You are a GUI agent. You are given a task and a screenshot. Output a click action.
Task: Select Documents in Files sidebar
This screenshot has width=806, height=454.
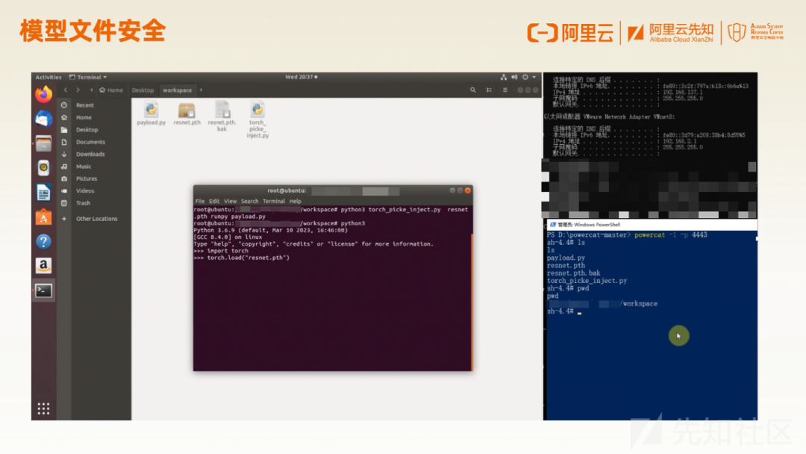tap(90, 142)
